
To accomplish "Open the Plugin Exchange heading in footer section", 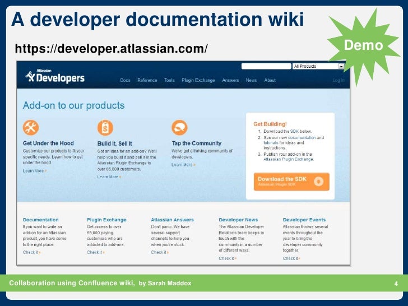I will coord(106,220).
